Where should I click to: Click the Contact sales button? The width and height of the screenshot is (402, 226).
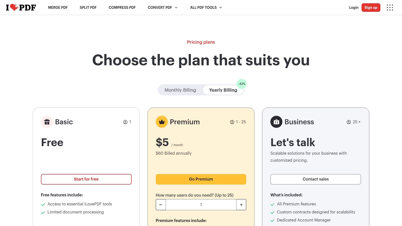pyautogui.click(x=316, y=179)
